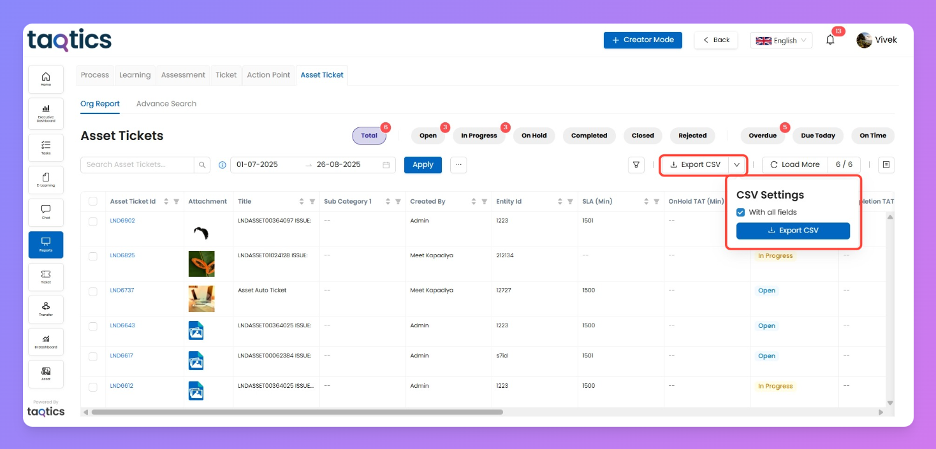Open the E-Learning sidebar icon
The width and height of the screenshot is (936, 449).
(x=46, y=180)
